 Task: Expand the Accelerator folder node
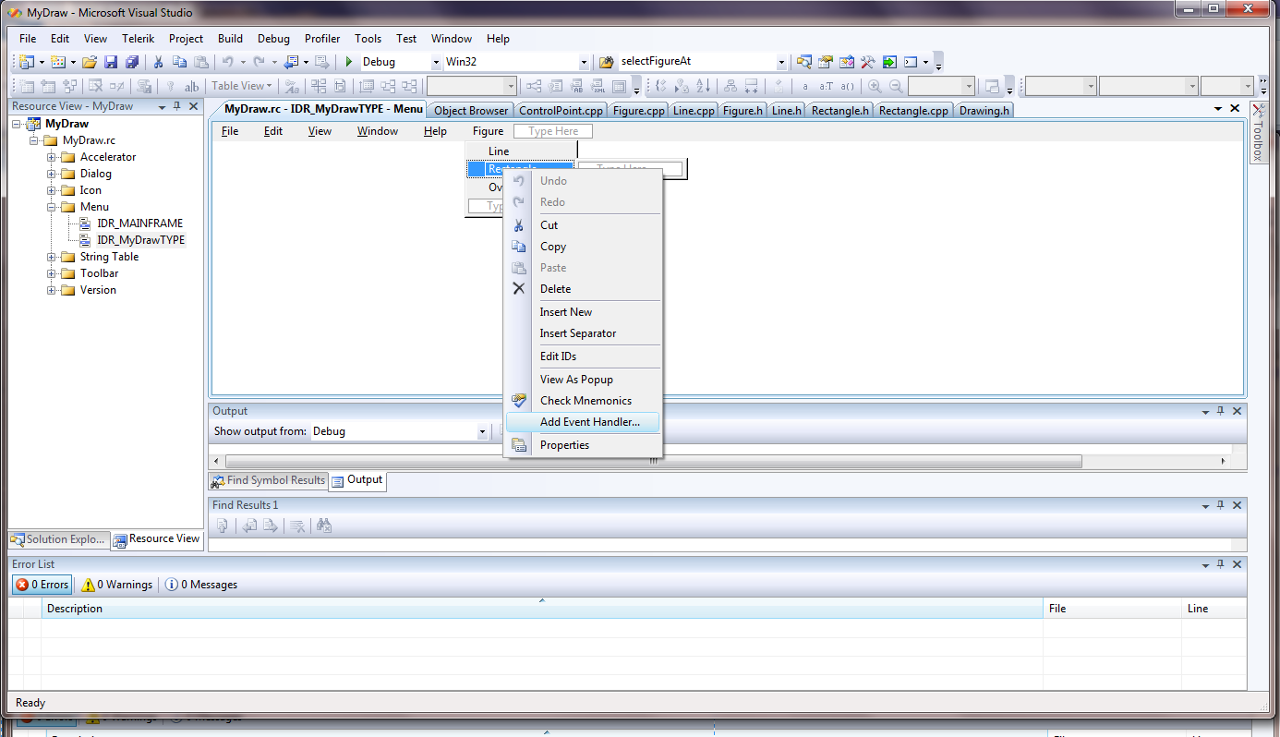pos(52,157)
